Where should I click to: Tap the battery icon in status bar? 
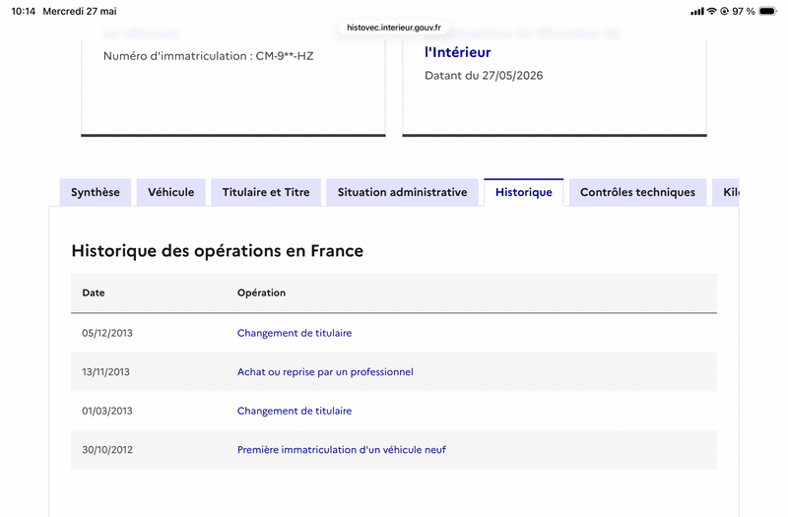[x=767, y=11]
